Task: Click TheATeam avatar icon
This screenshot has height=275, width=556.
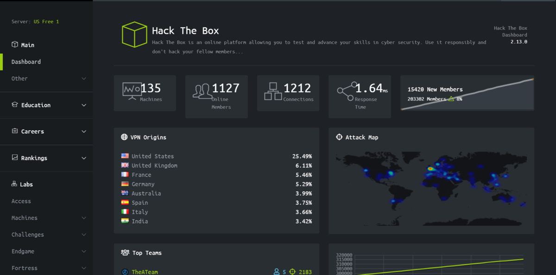Action: tap(125, 272)
